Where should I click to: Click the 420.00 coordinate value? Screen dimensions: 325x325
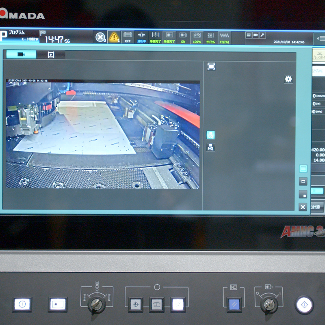pos(318,149)
